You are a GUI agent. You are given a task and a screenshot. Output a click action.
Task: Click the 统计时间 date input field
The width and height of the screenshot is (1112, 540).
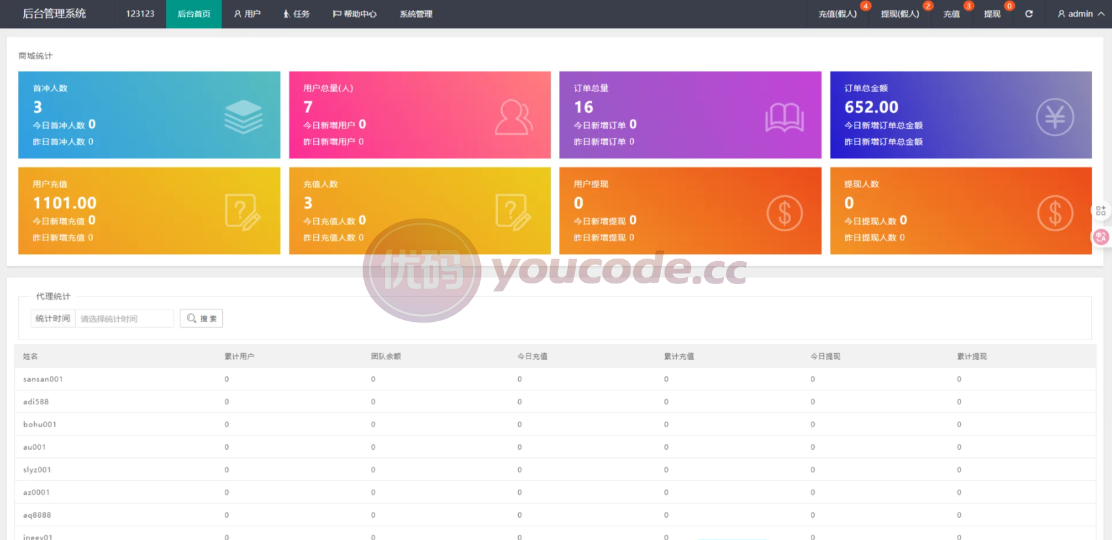pyautogui.click(x=124, y=319)
